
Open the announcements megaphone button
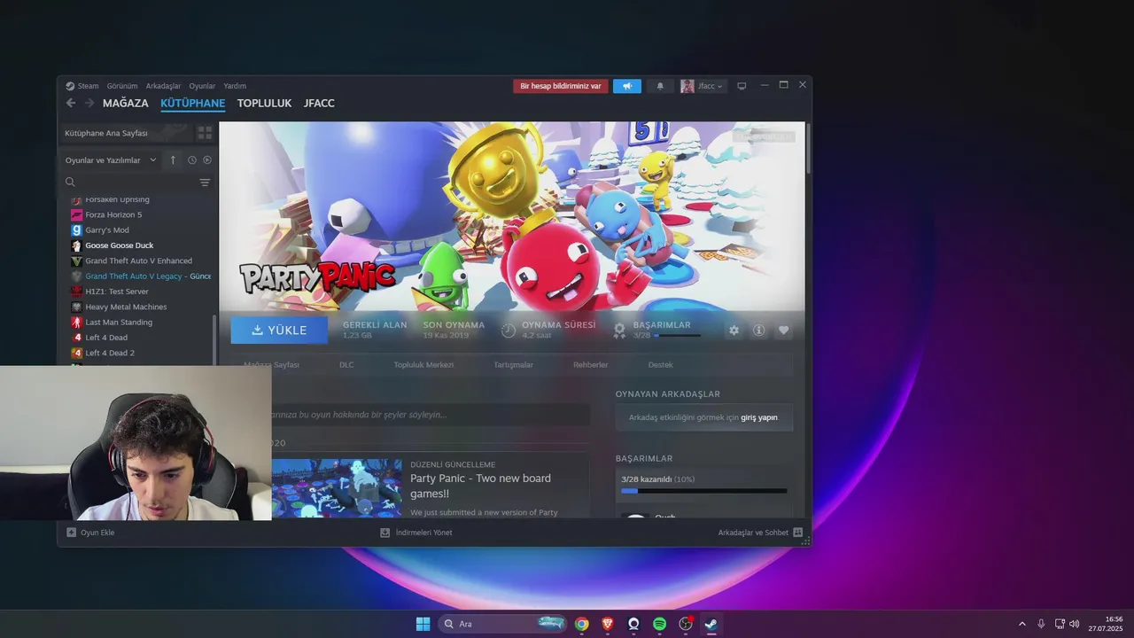coord(626,86)
